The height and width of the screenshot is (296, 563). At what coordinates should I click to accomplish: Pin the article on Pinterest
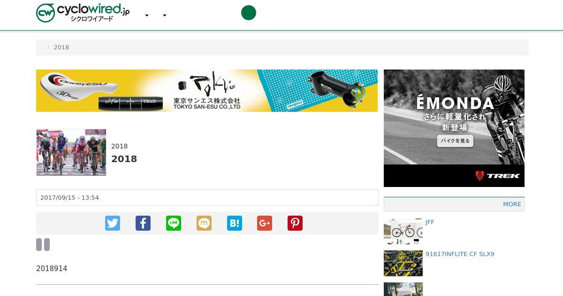(x=295, y=223)
